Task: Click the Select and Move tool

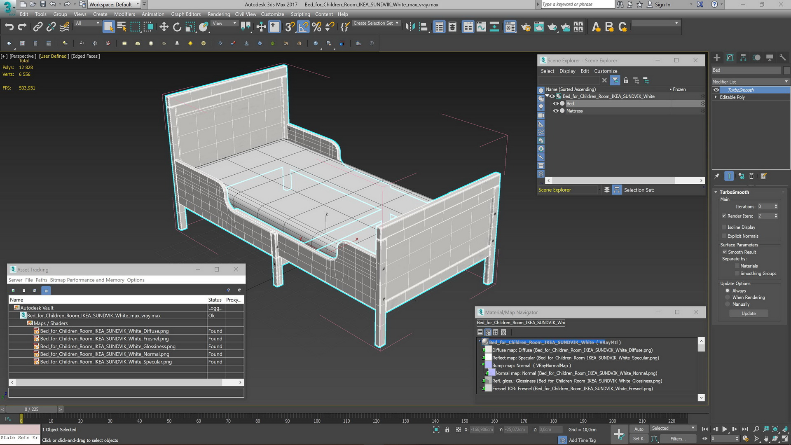Action: pyautogui.click(x=164, y=27)
